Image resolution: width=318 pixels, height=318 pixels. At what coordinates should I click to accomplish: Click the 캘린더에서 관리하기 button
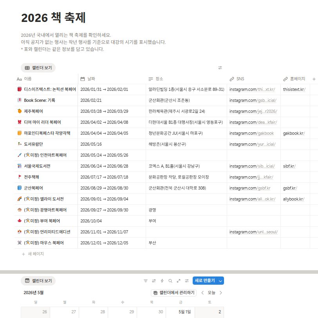[x=174, y=293]
